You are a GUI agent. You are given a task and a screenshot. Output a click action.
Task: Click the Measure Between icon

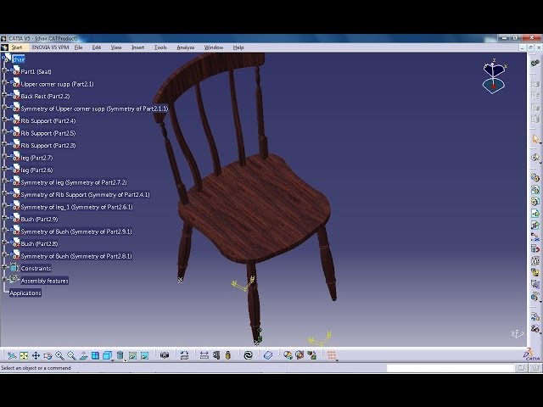(x=204, y=355)
